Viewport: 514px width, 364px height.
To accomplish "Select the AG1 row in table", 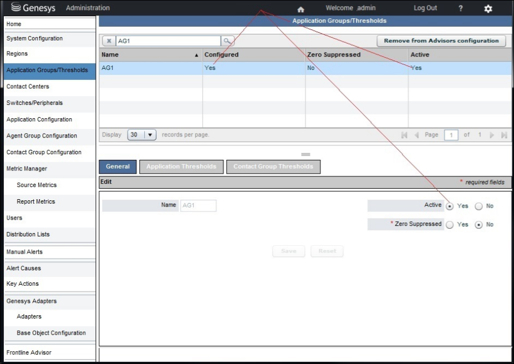I will [150, 68].
